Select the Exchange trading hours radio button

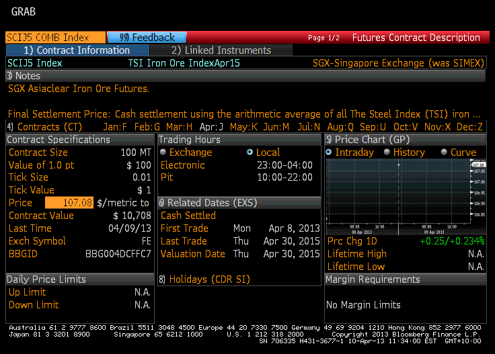(x=163, y=152)
